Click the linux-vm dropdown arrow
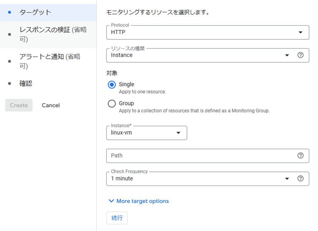 178,133
